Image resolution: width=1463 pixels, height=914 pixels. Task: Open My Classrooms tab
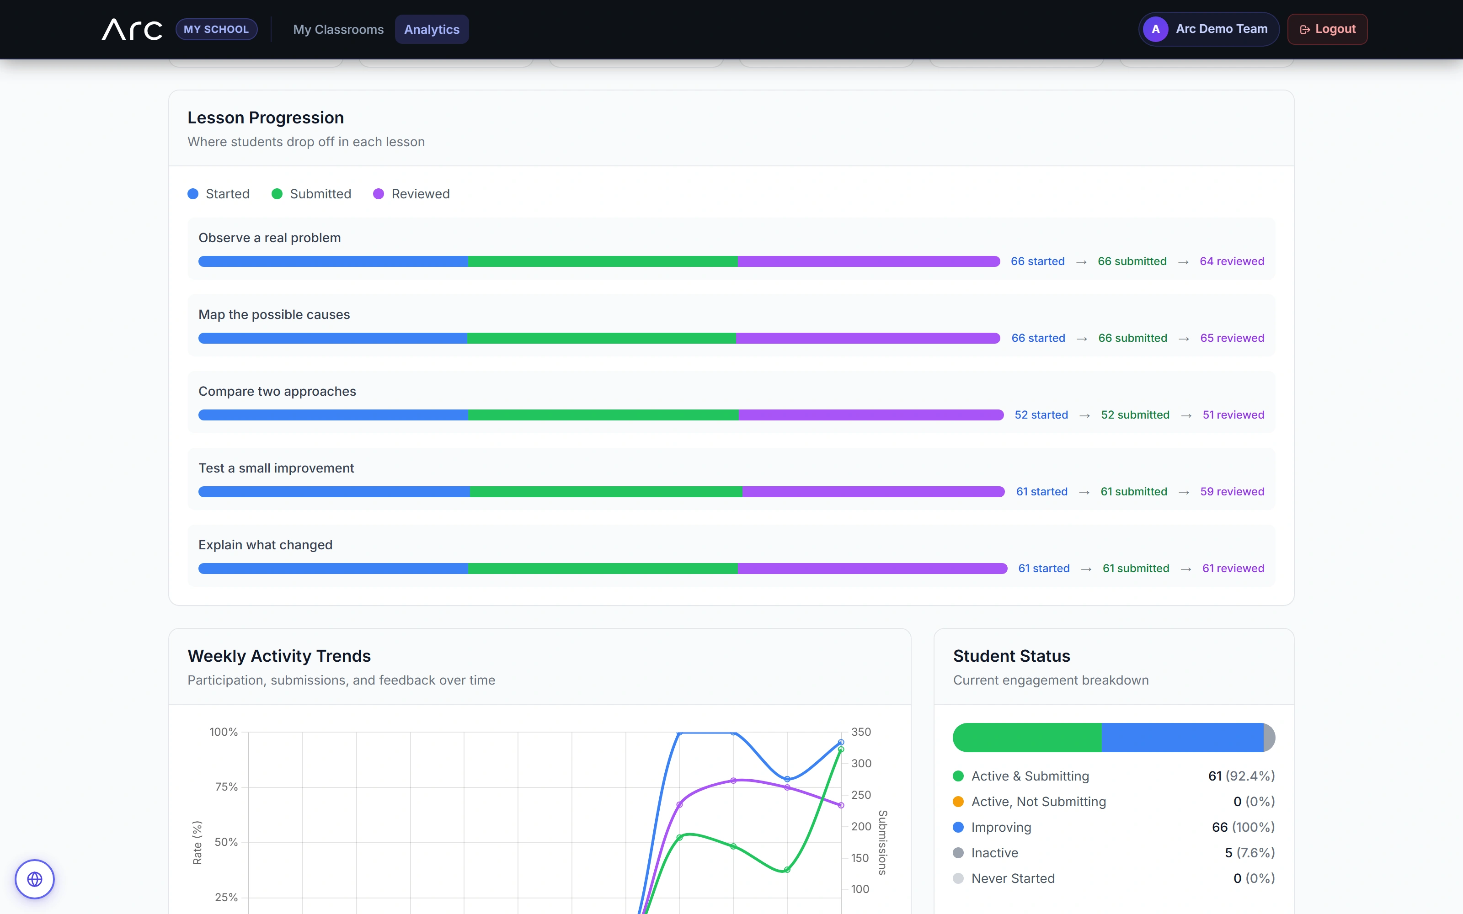tap(338, 29)
